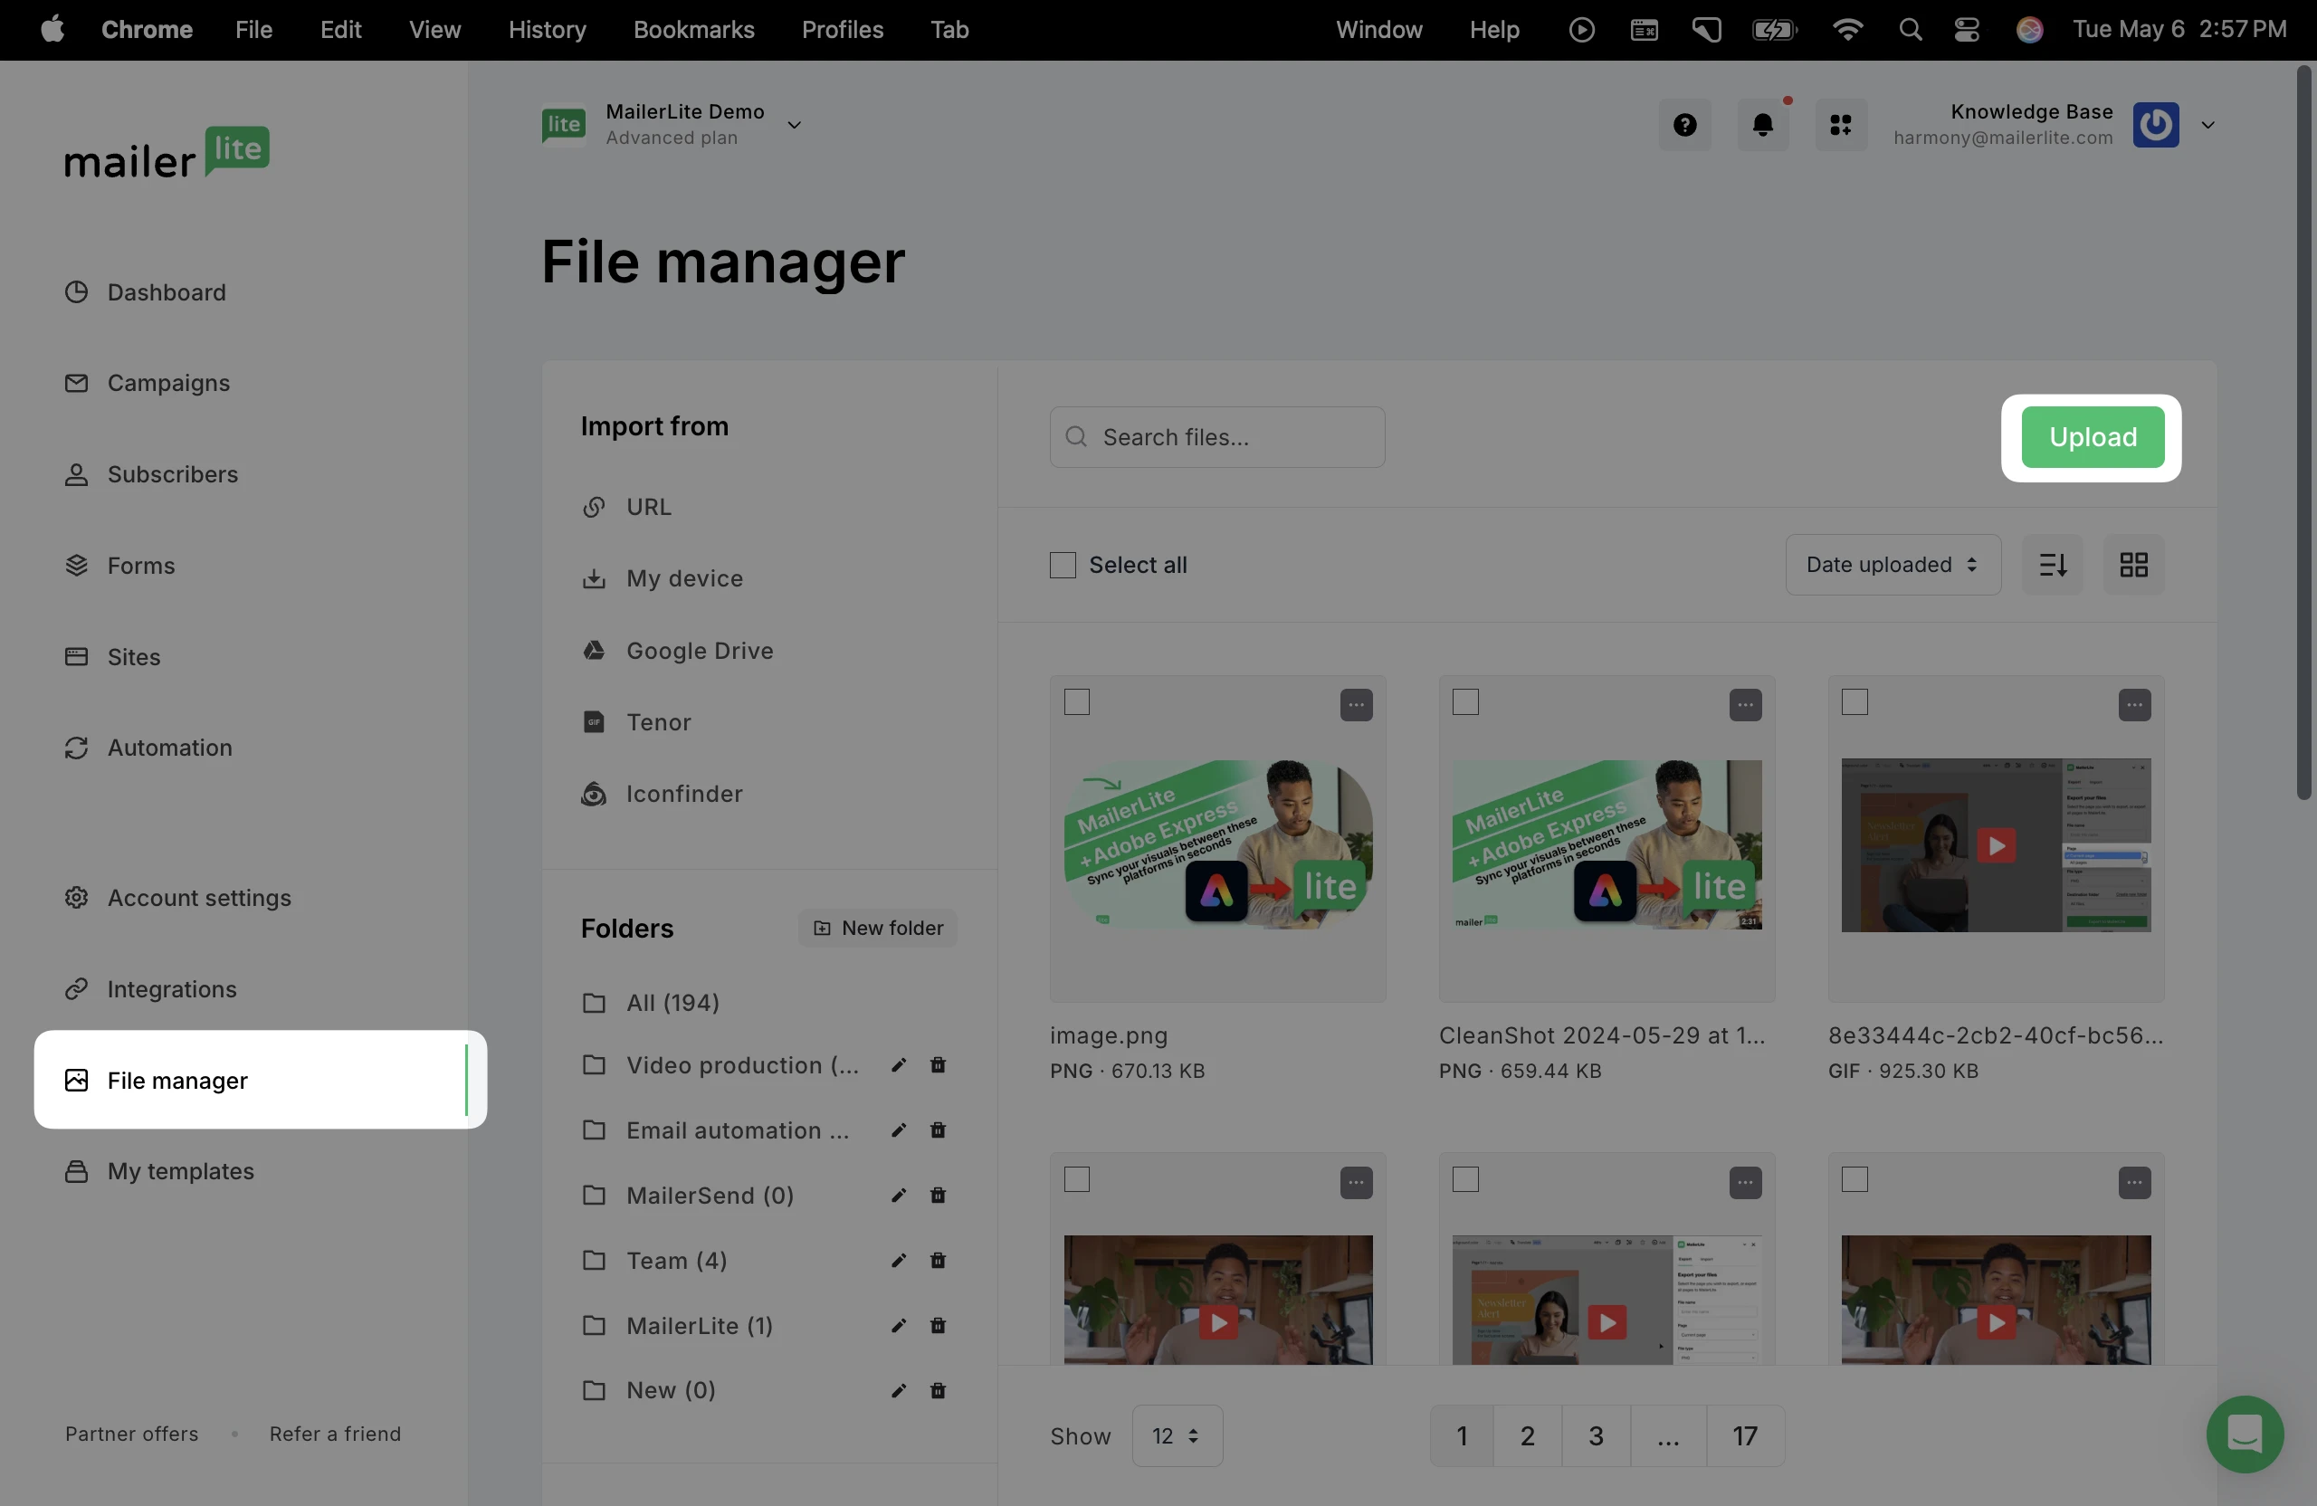
Task: Open the Date uploaded sort dropdown
Action: tap(1892, 565)
